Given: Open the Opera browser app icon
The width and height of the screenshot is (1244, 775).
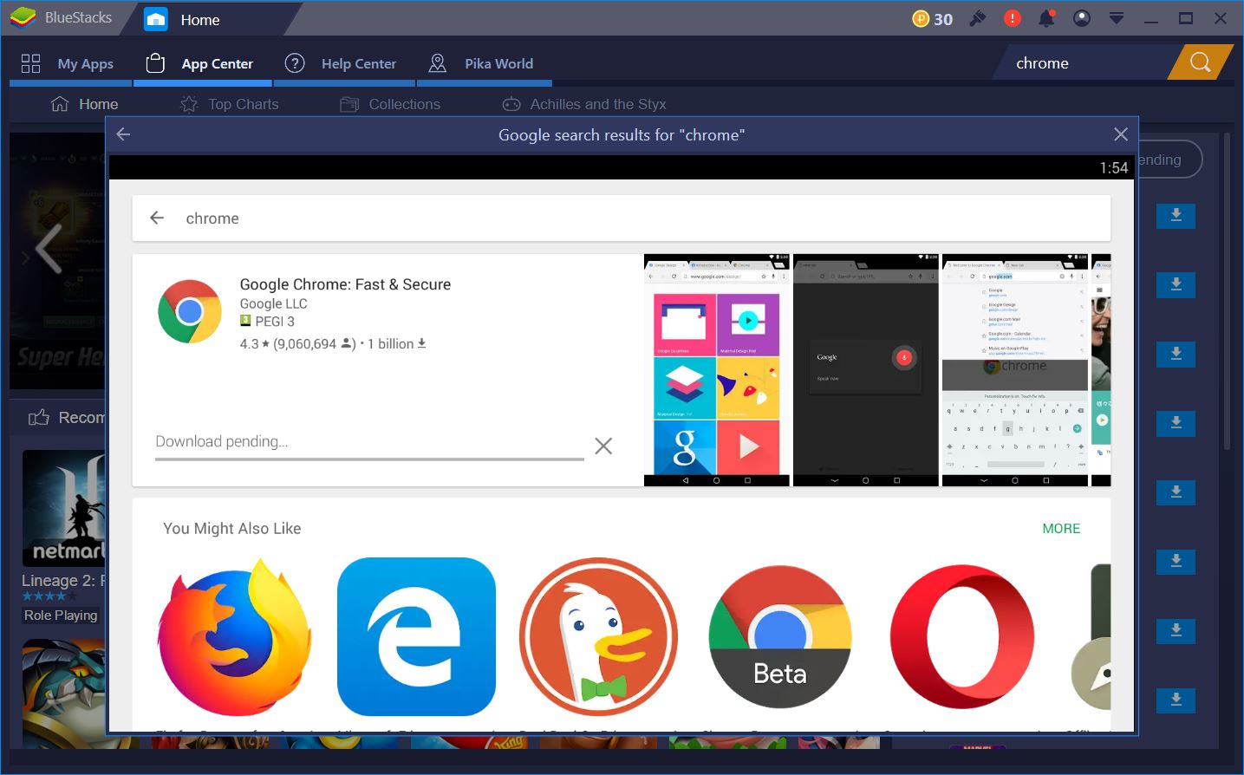Looking at the screenshot, I should coord(962,637).
